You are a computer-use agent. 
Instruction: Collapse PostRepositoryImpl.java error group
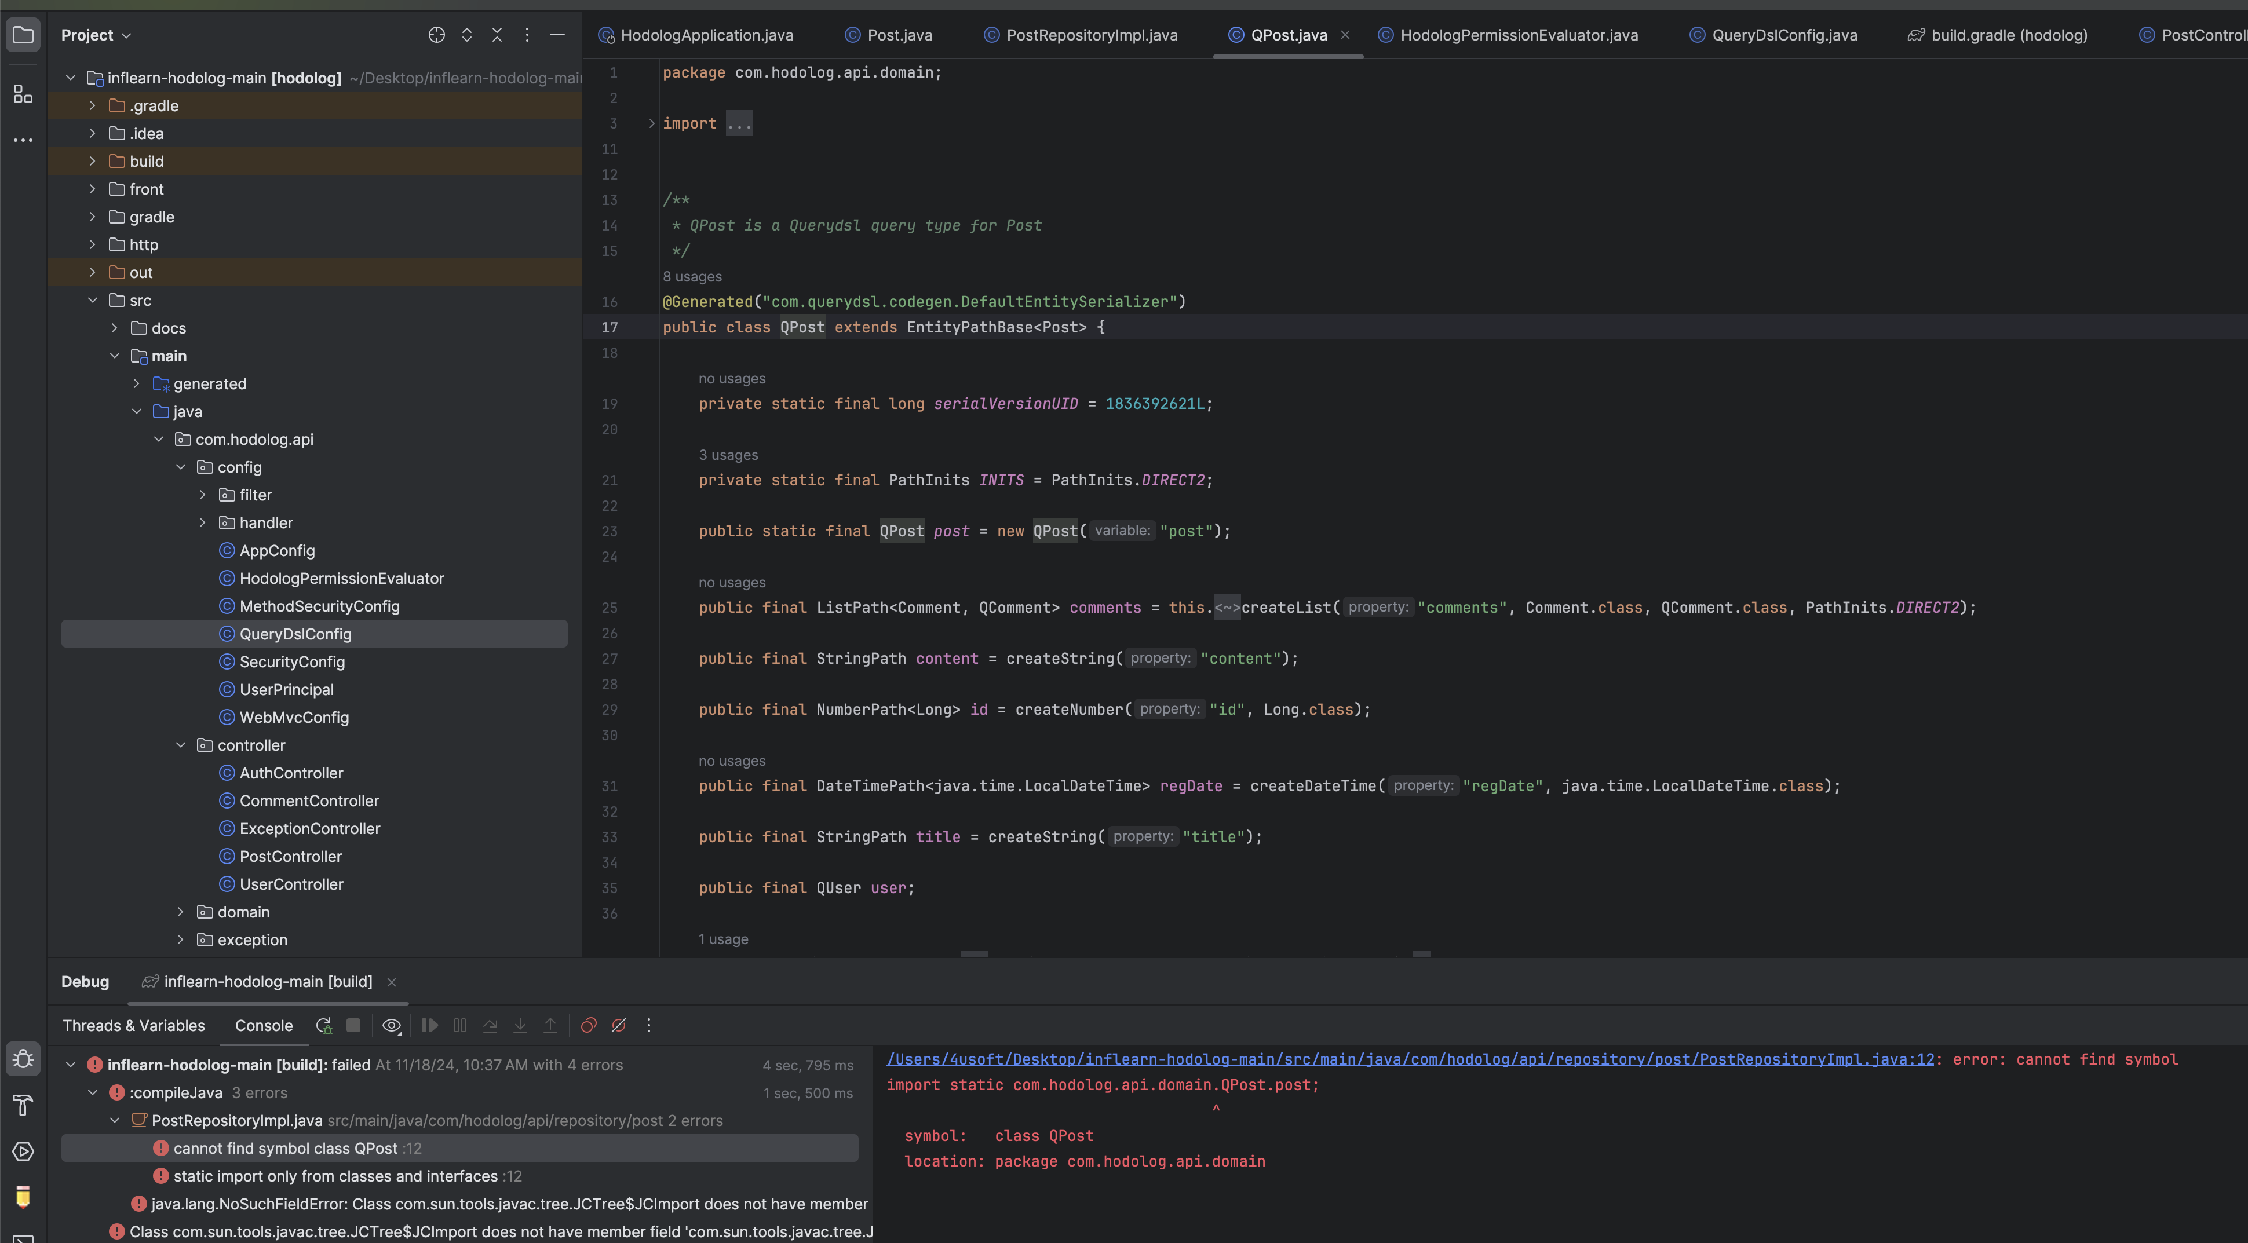click(x=114, y=1120)
